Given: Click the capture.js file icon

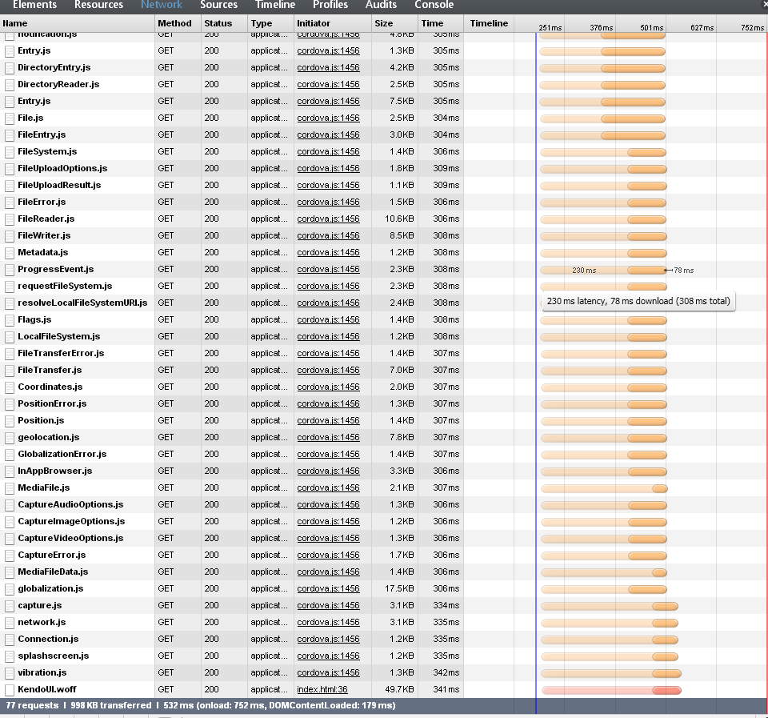Looking at the screenshot, I should point(9,606).
